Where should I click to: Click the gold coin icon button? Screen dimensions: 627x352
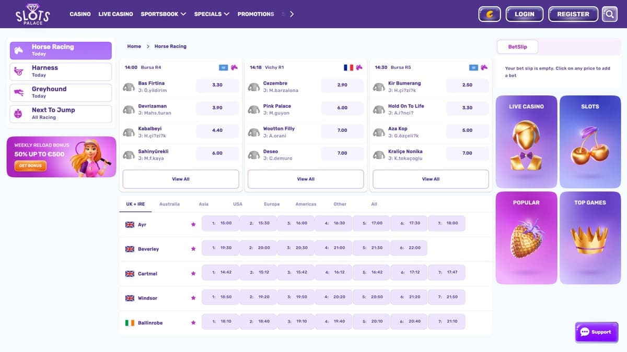[x=490, y=14]
